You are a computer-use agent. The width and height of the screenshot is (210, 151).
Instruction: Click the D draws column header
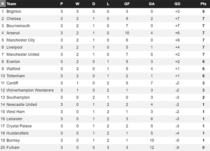(94, 4)
